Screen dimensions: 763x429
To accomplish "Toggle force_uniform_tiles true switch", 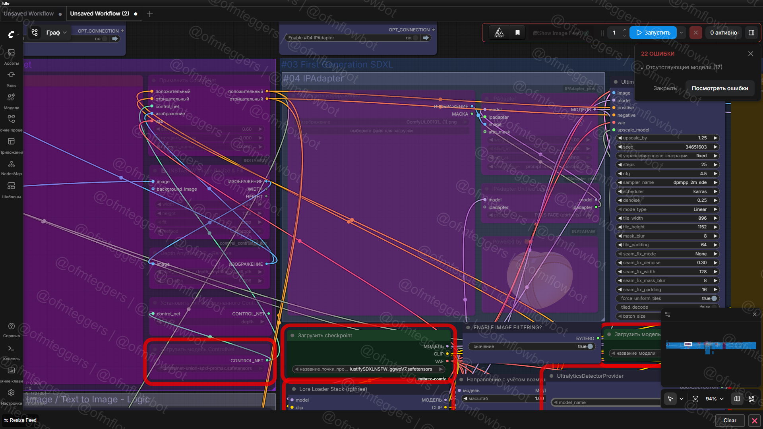I will [x=714, y=298].
